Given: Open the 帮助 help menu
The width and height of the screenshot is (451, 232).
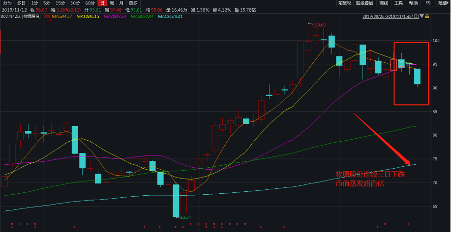Looking at the screenshot, I should click(413, 3).
